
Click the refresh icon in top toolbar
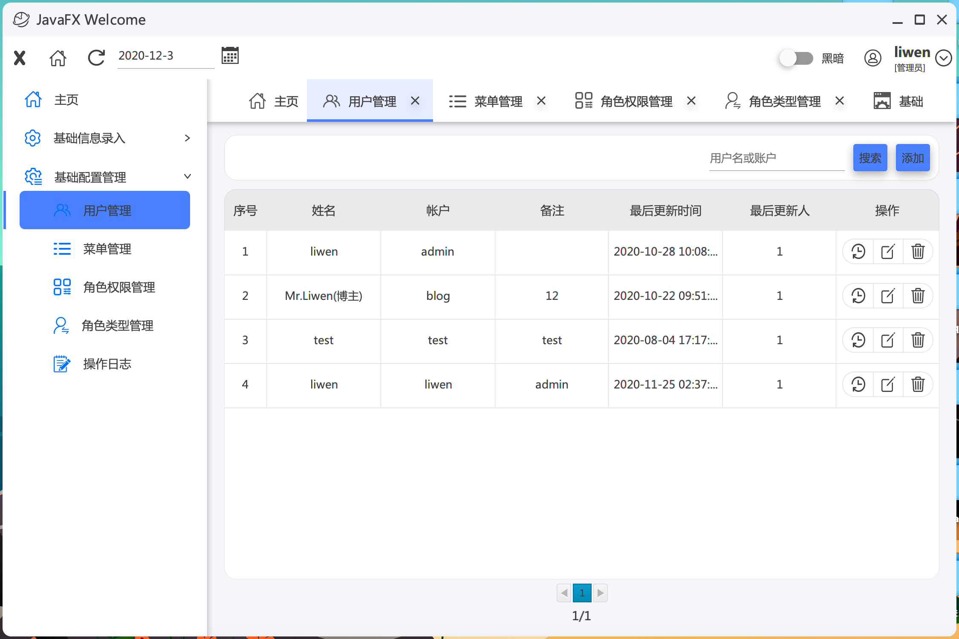coord(96,58)
